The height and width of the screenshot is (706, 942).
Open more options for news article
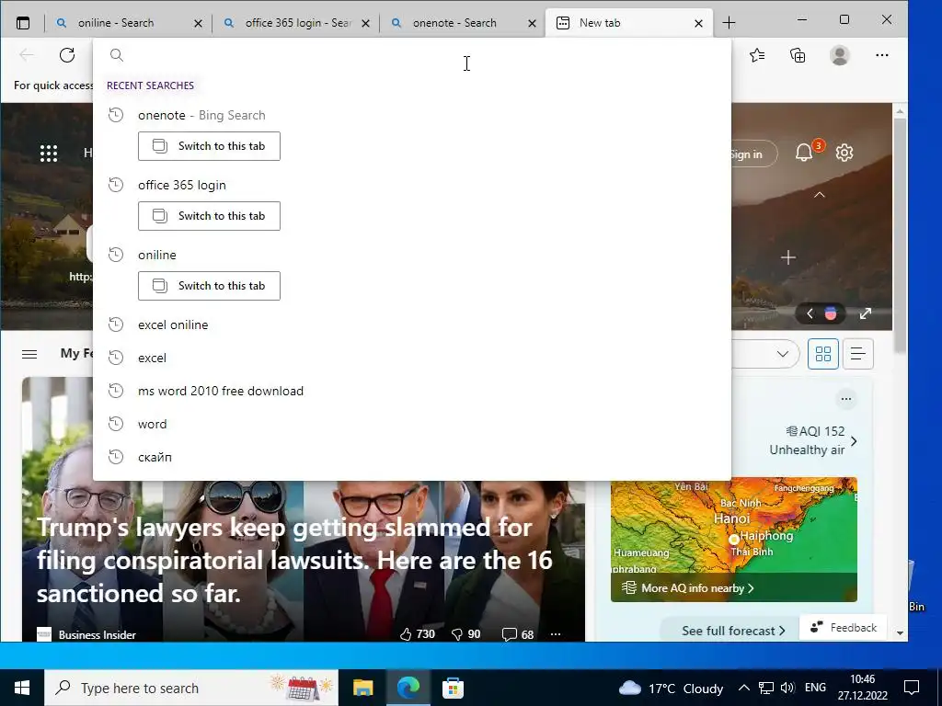point(556,634)
